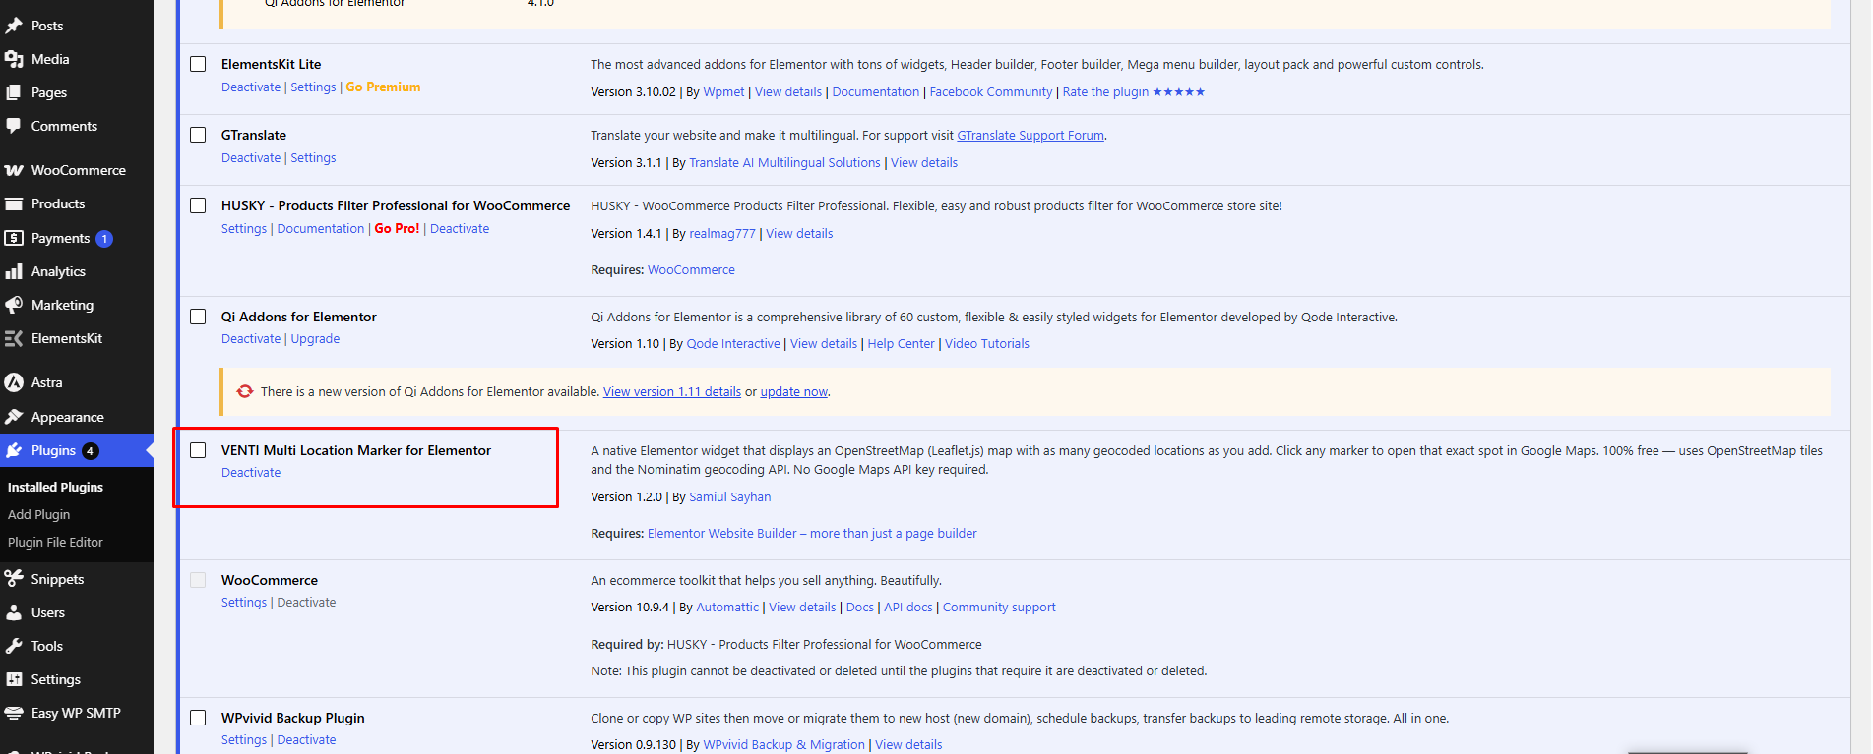Click the Payments dollar icon

14,238
